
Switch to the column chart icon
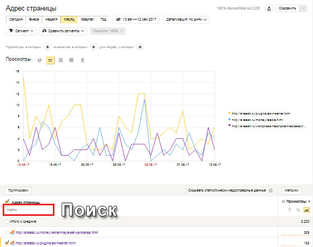click(x=71, y=60)
